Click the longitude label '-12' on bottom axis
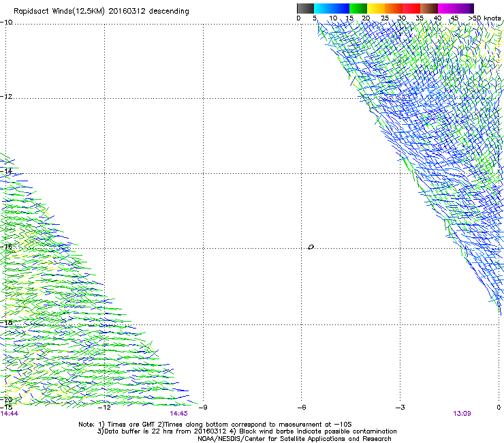The image size is (504, 443). pyautogui.click(x=104, y=408)
